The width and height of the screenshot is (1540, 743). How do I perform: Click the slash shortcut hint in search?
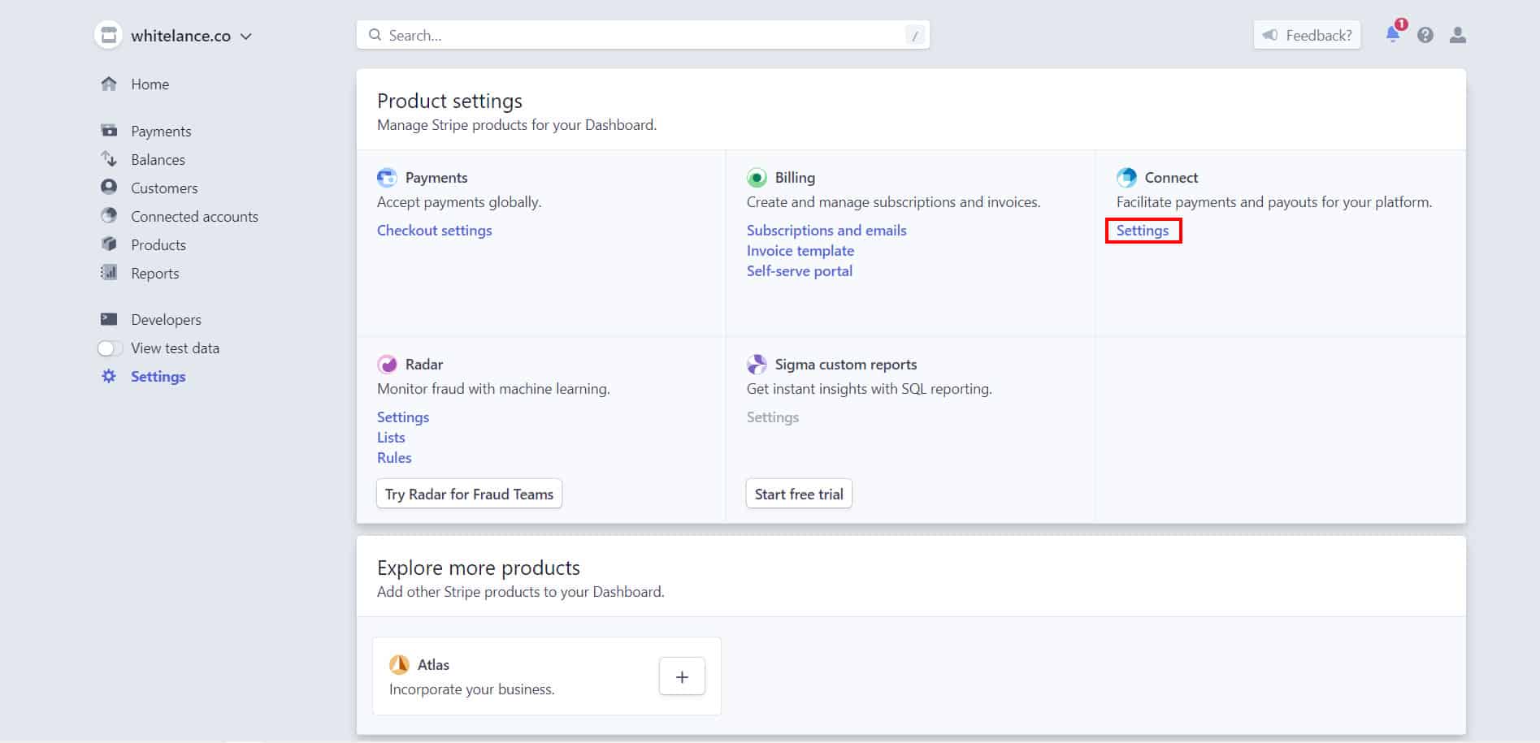pyautogui.click(x=915, y=35)
